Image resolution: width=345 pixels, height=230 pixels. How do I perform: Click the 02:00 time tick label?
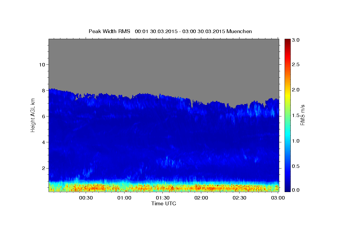pyautogui.click(x=201, y=198)
